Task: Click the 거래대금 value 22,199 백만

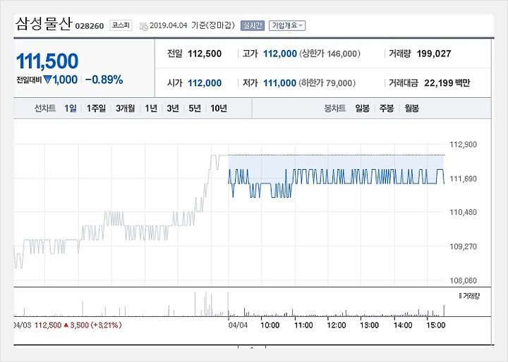Action: (447, 83)
